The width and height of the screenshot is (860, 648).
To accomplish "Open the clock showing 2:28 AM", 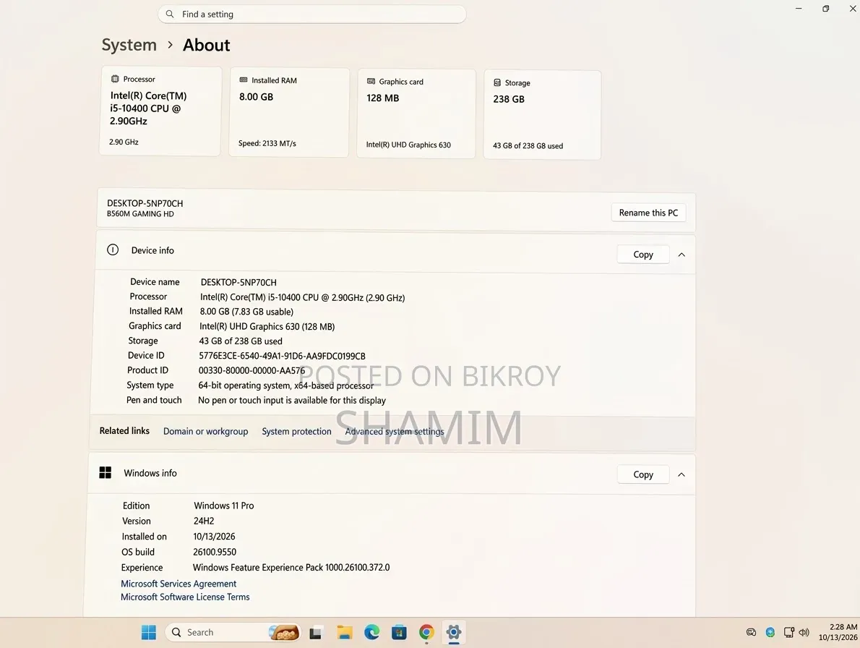I will pyautogui.click(x=838, y=632).
